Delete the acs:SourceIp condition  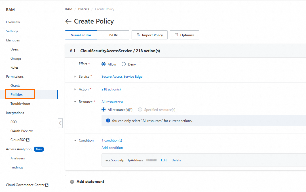pyautogui.click(x=176, y=160)
